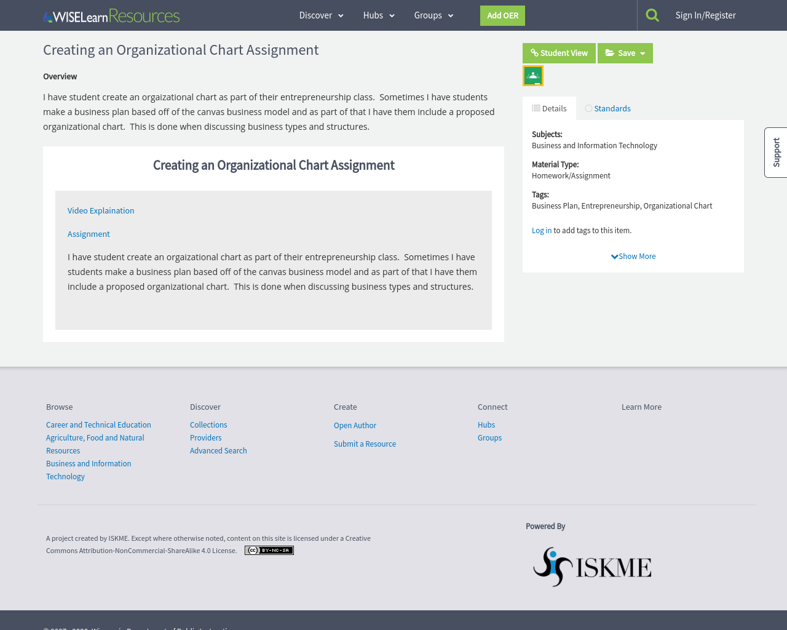
Task: Click the Add OER button
Action: pyautogui.click(x=502, y=15)
